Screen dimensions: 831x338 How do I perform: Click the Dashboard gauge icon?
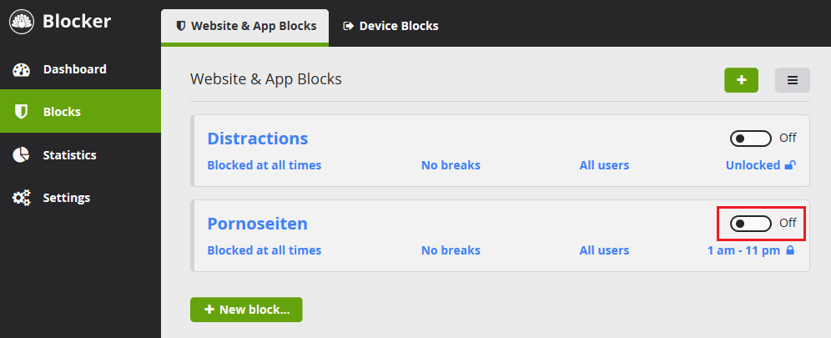point(22,69)
